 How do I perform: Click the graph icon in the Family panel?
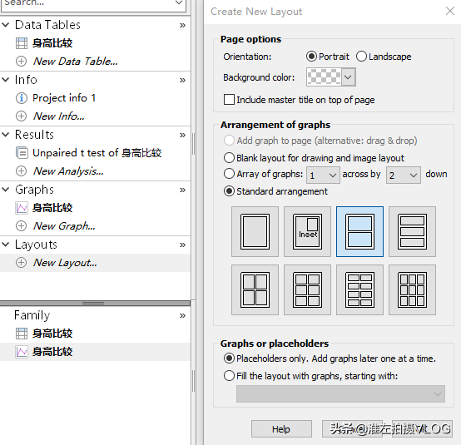(x=22, y=352)
